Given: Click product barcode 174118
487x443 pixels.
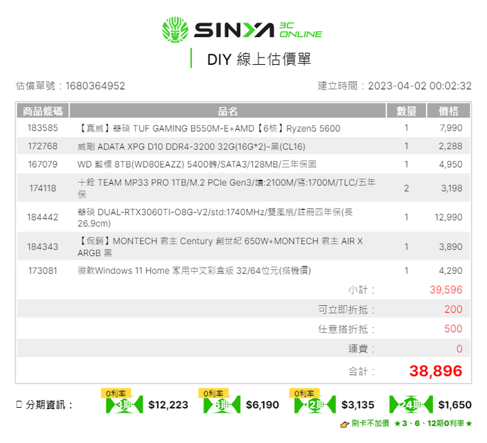Looking at the screenshot, I should pos(43,188).
